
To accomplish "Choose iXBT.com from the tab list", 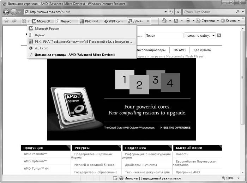I will click(41, 48).
